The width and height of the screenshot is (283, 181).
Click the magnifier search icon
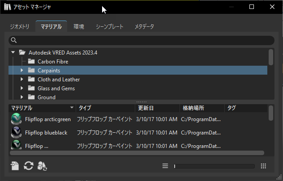14,40
